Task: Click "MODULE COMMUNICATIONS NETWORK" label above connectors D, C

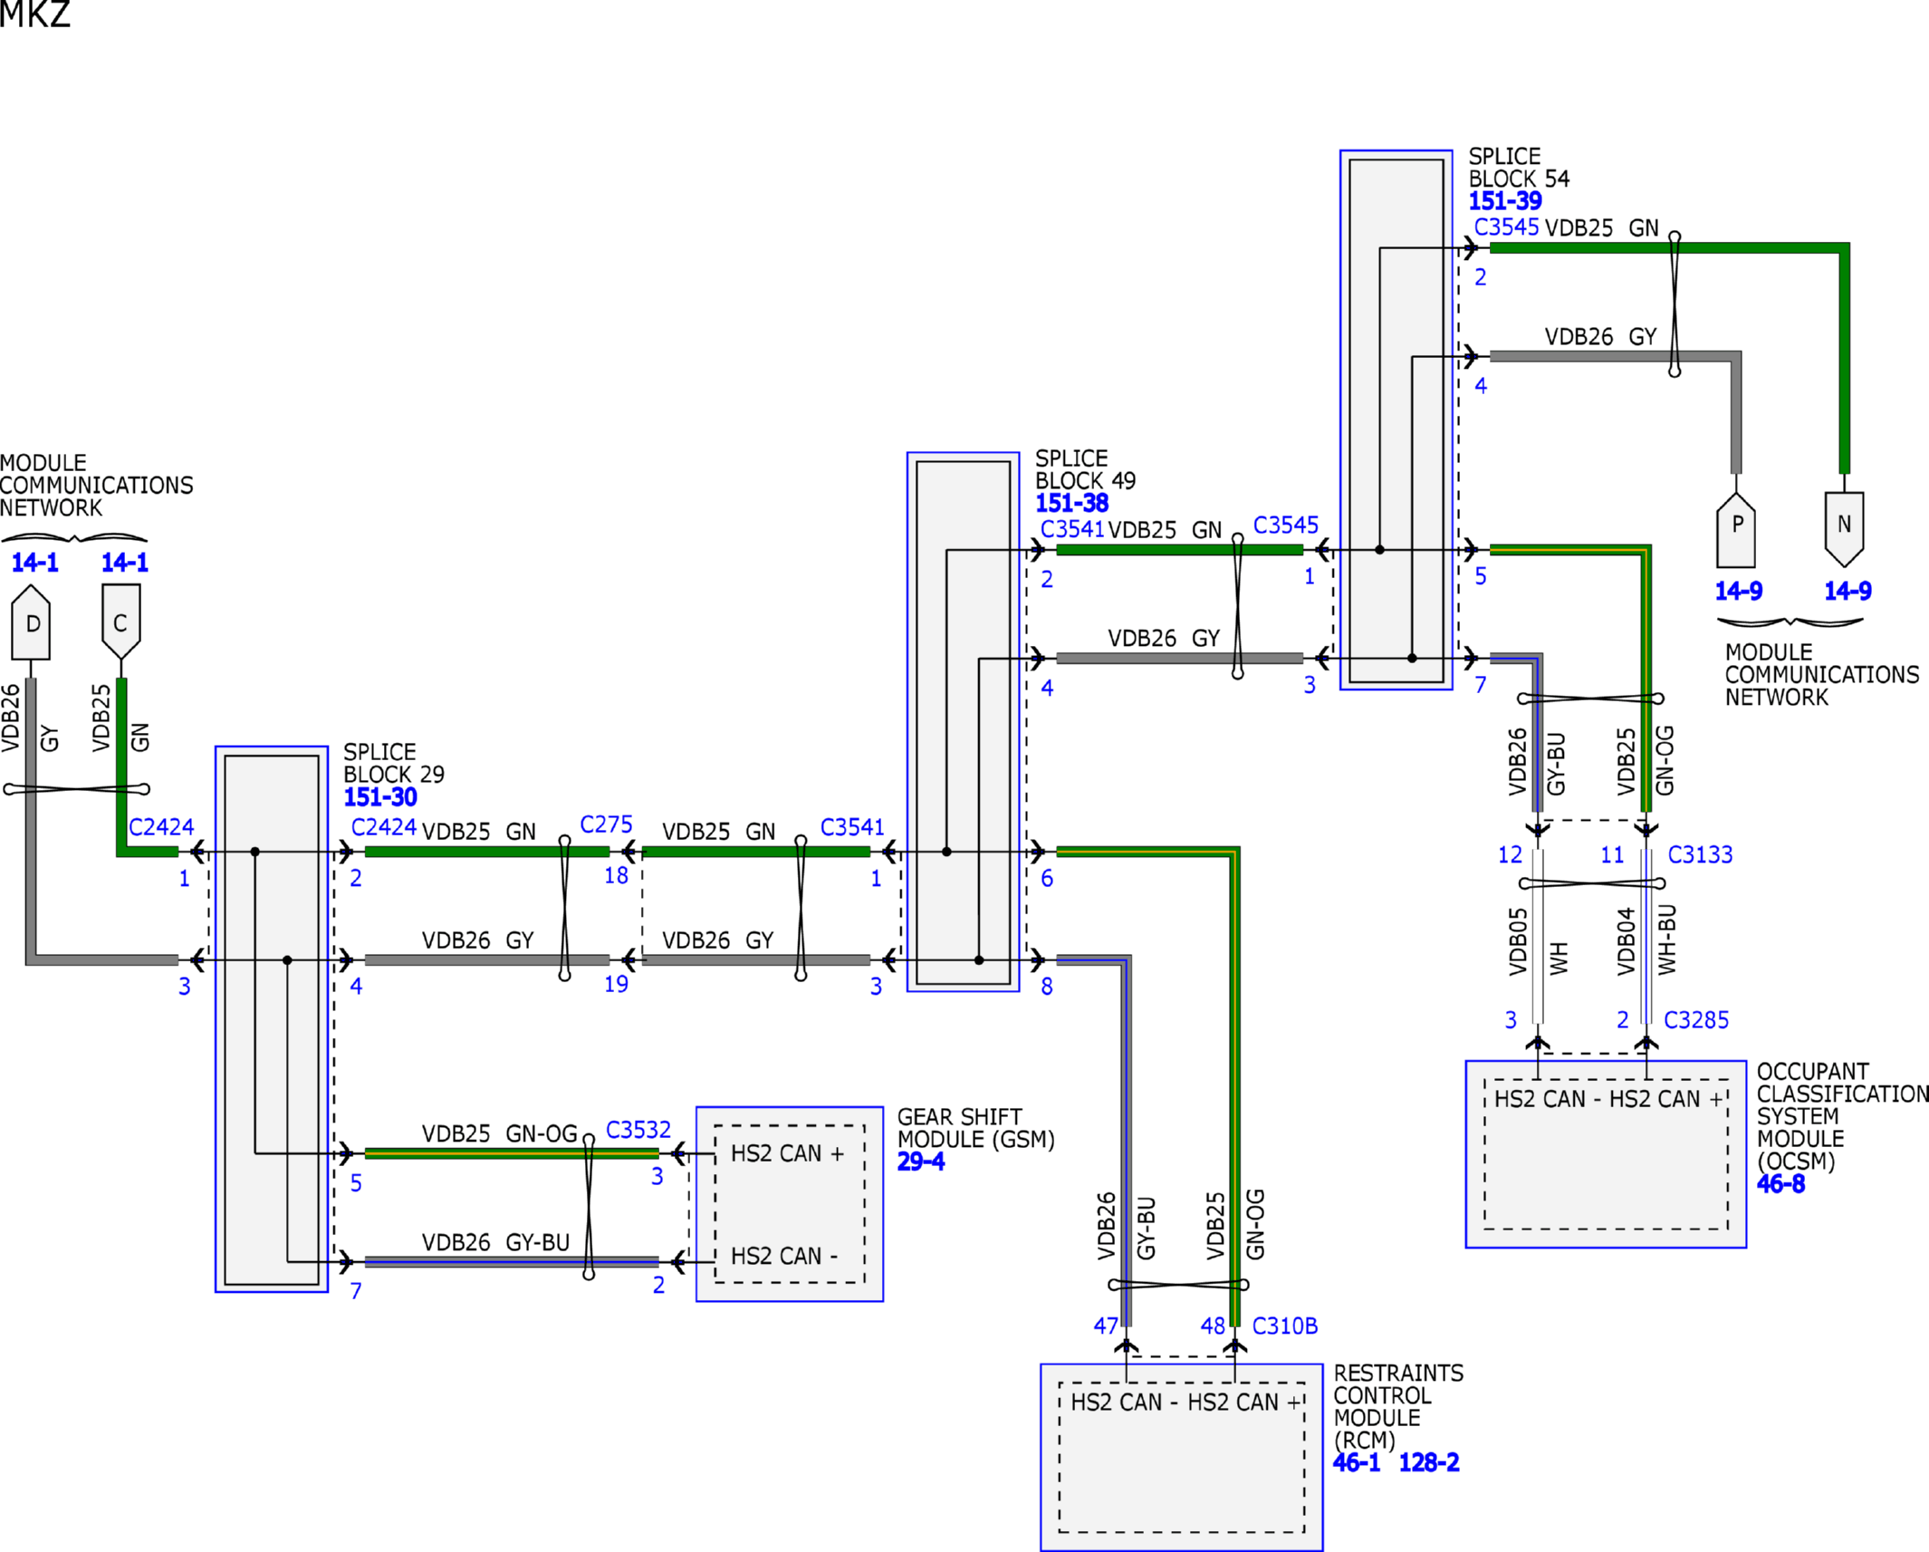Action: point(97,486)
